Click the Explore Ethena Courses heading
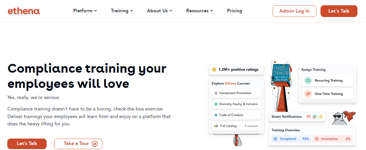Image resolution: width=366 pixels, height=150 pixels. 231,83
